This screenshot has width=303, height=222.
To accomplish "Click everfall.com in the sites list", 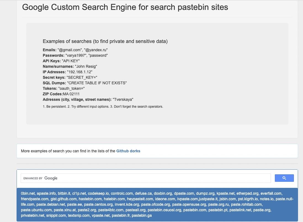I will tap(271, 194).
